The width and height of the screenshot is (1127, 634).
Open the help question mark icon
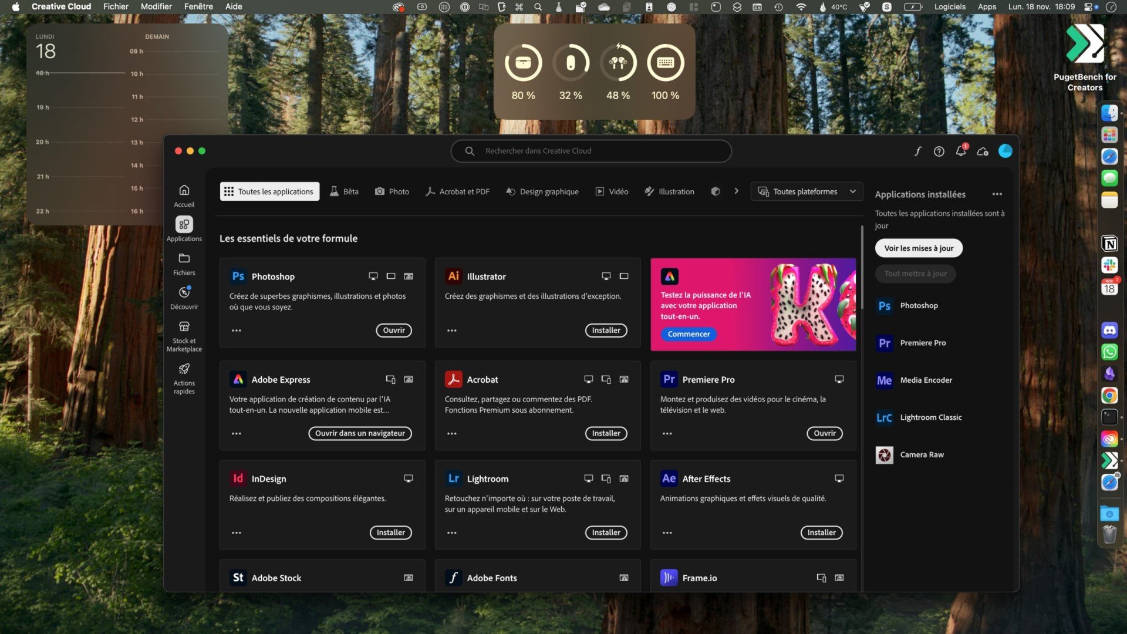[x=939, y=151]
